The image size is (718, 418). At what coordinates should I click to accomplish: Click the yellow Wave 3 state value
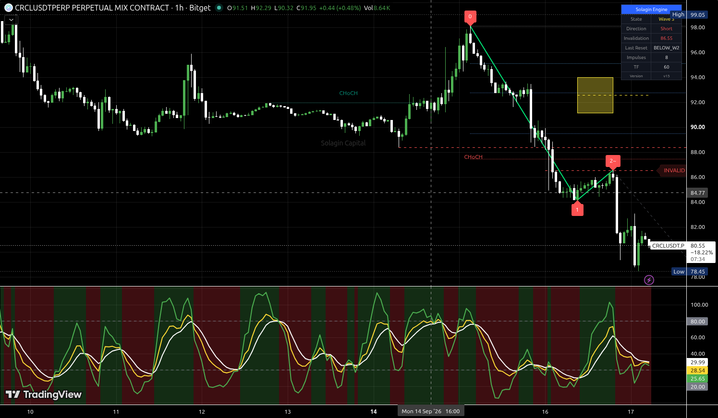pyautogui.click(x=666, y=19)
